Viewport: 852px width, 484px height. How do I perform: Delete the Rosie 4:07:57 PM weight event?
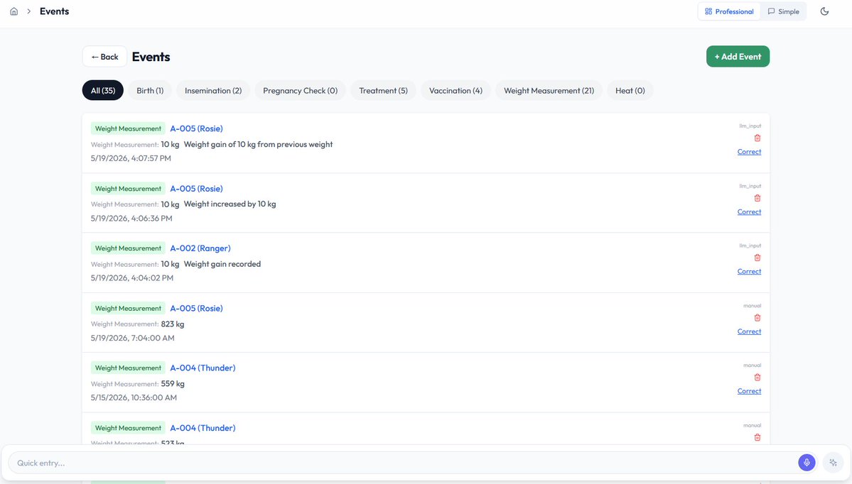757,138
